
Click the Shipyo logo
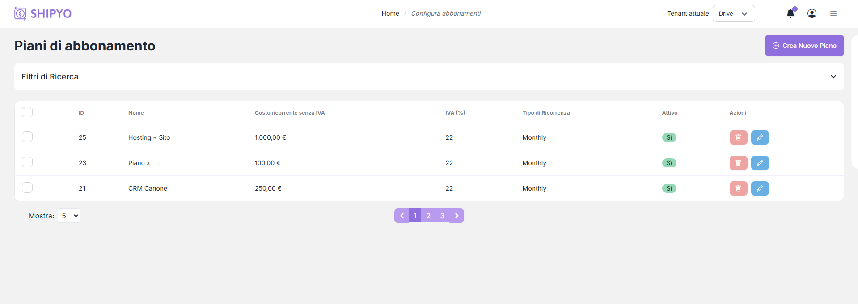coord(43,13)
